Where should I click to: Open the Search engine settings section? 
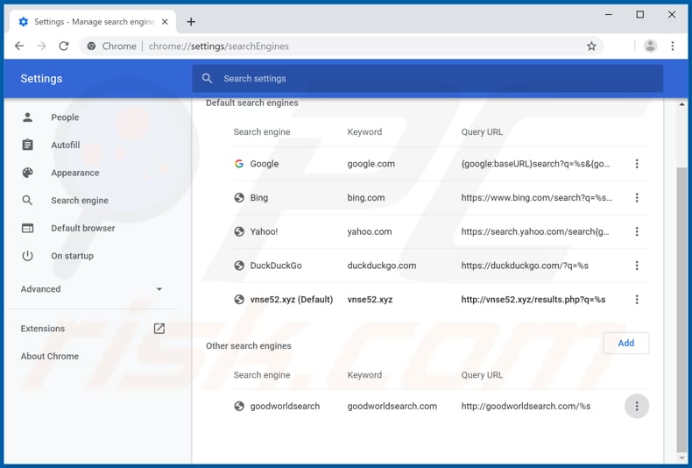[80, 201]
